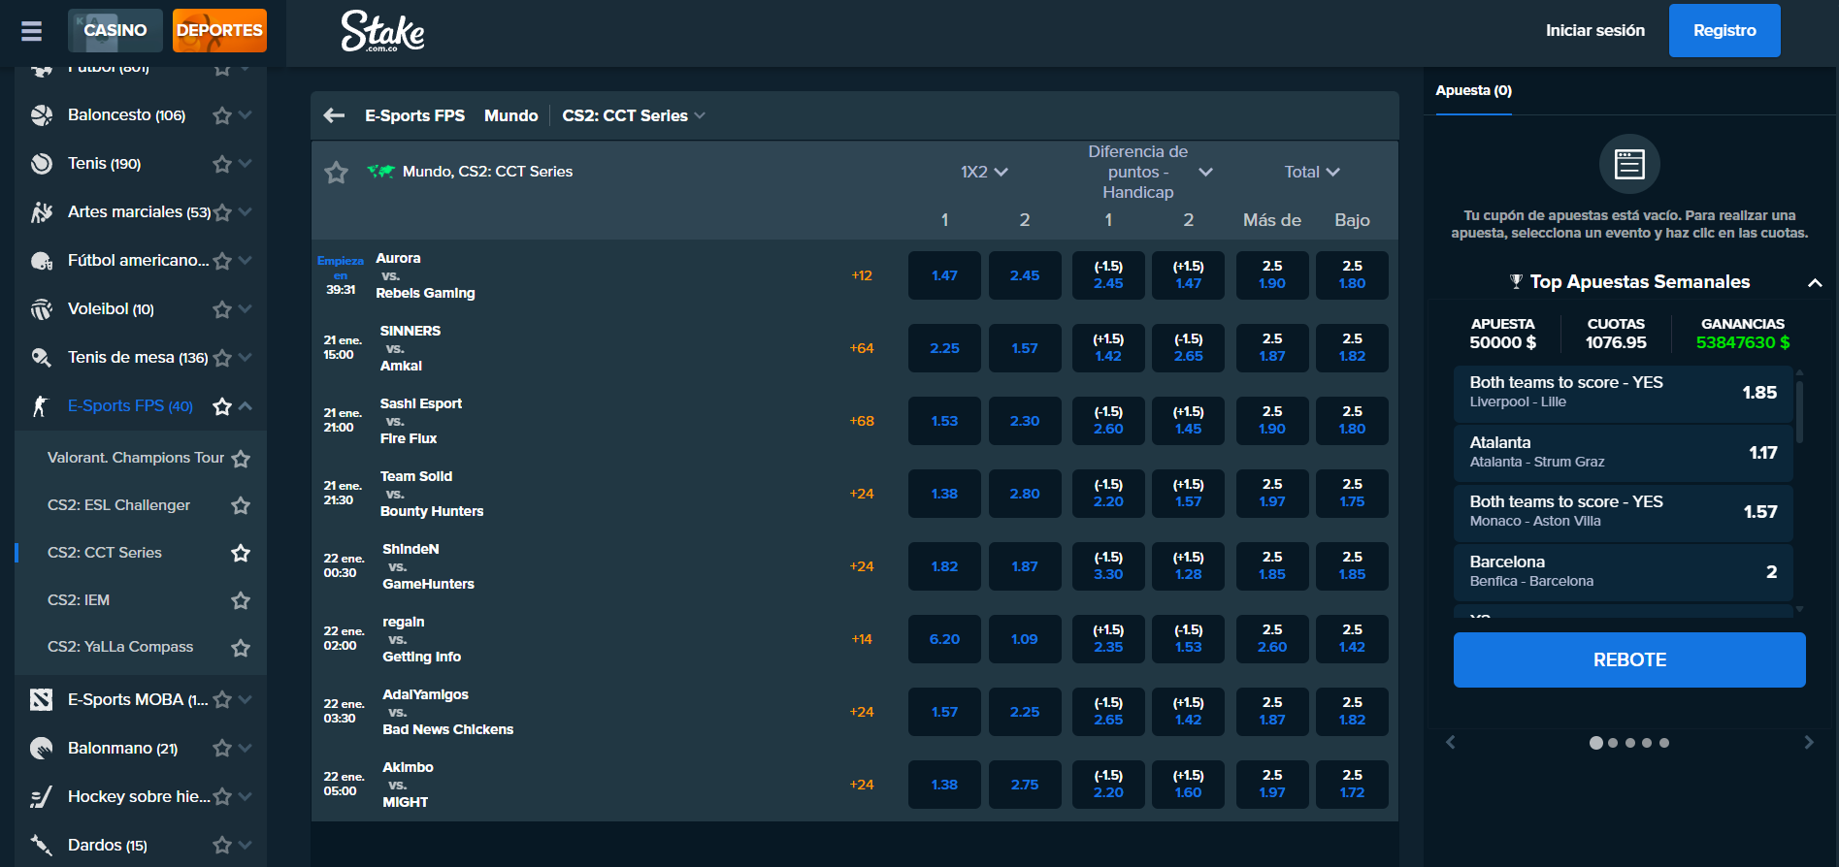Click the E-Sports MOBA icon
This screenshot has height=867, width=1839.
[42, 699]
